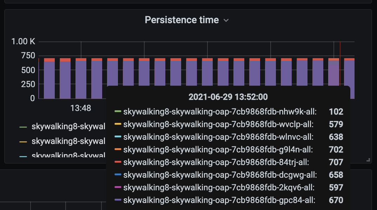Click the dcgwg-all tooltip series row
This screenshot has width=377, height=210.
(x=229, y=175)
